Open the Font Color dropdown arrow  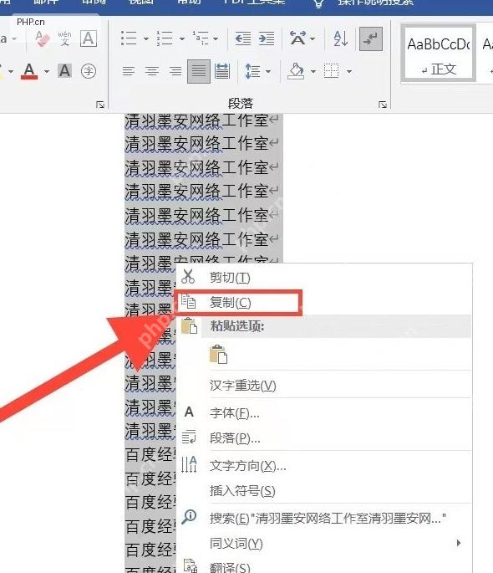(x=47, y=71)
